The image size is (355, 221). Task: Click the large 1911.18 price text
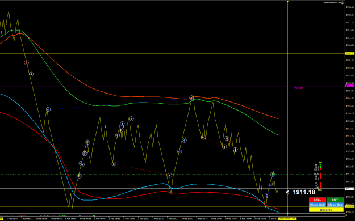tap(304, 192)
